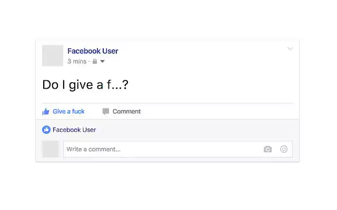The width and height of the screenshot is (337, 210).
Task: Click the "3 mins" timestamp link
Action: [x=76, y=61]
